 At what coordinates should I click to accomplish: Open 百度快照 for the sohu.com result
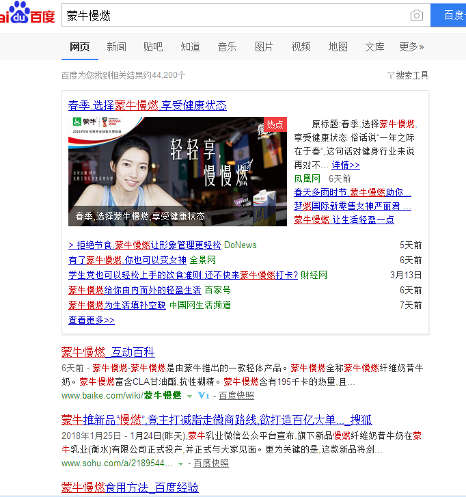pos(211,464)
